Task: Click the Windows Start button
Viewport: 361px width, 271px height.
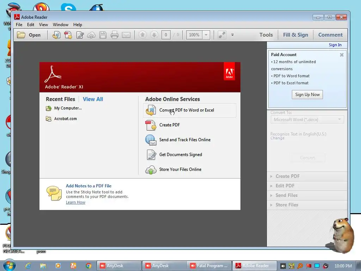Action: click(10, 265)
